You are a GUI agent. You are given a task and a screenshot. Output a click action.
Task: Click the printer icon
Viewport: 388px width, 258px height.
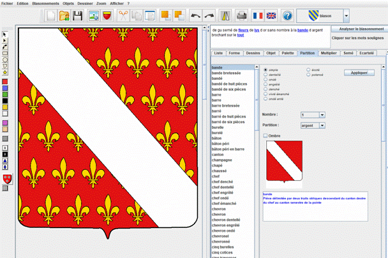[242, 15]
